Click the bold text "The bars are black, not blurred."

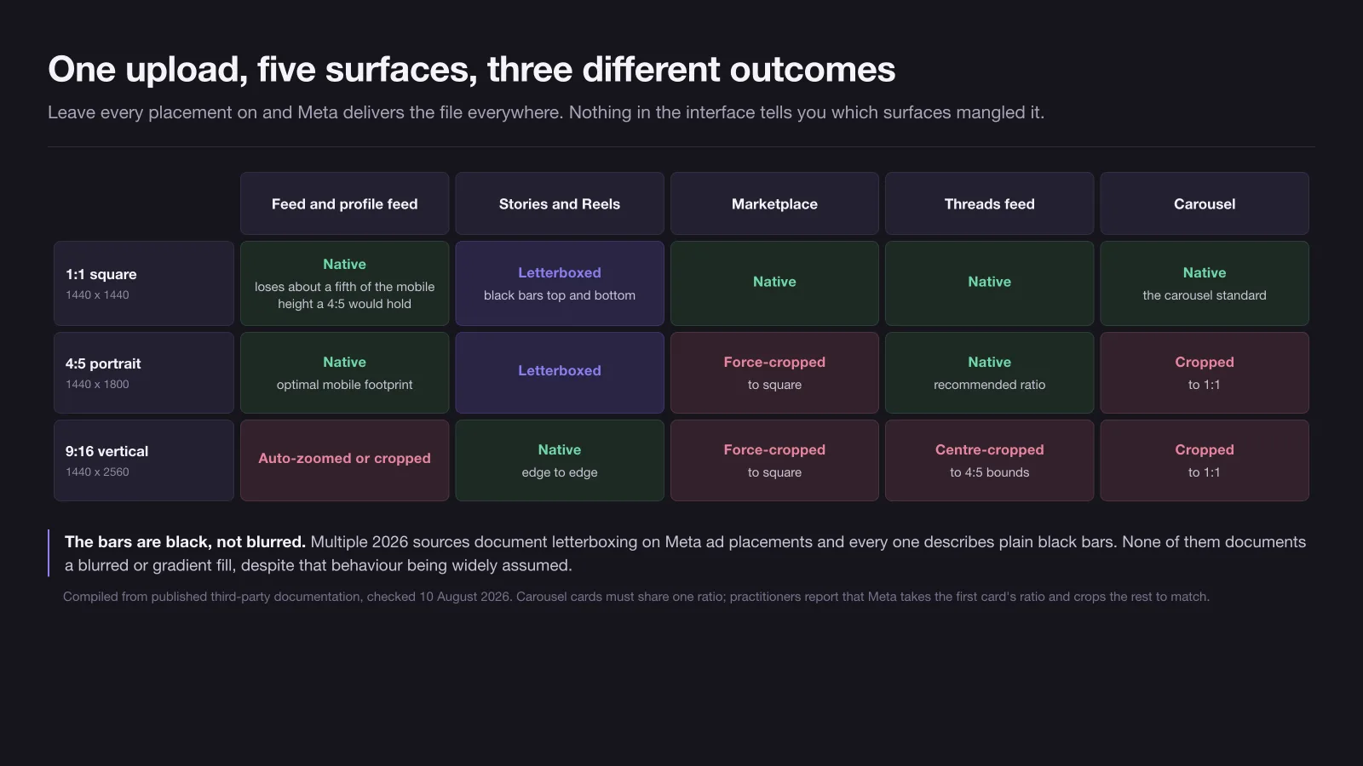pos(185,542)
